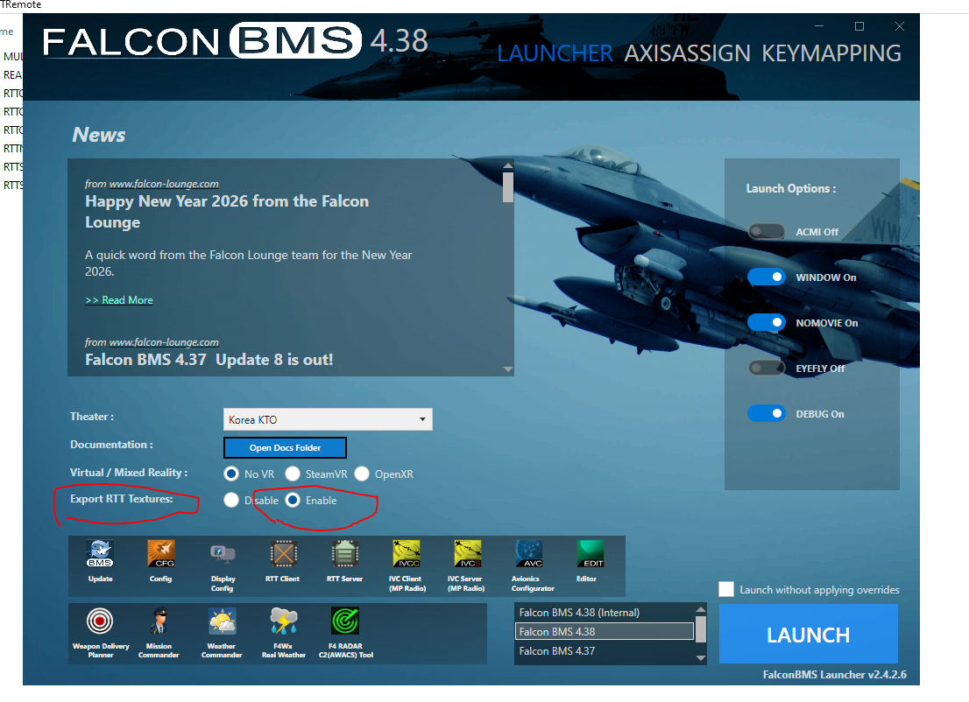Toggle the ACMI launch option switch
969x702 pixels.
767,232
